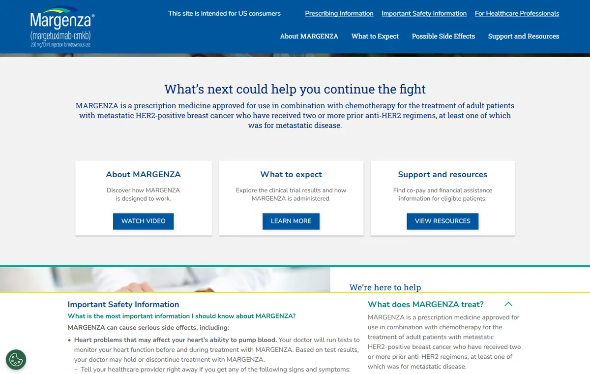Screen dimensions: 590x374
Task: Click 'Discover how MARGENZA is designed to work'
Action: pyautogui.click(x=144, y=194)
